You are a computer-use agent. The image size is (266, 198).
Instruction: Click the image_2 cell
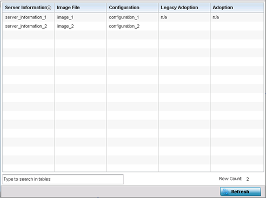click(81, 26)
